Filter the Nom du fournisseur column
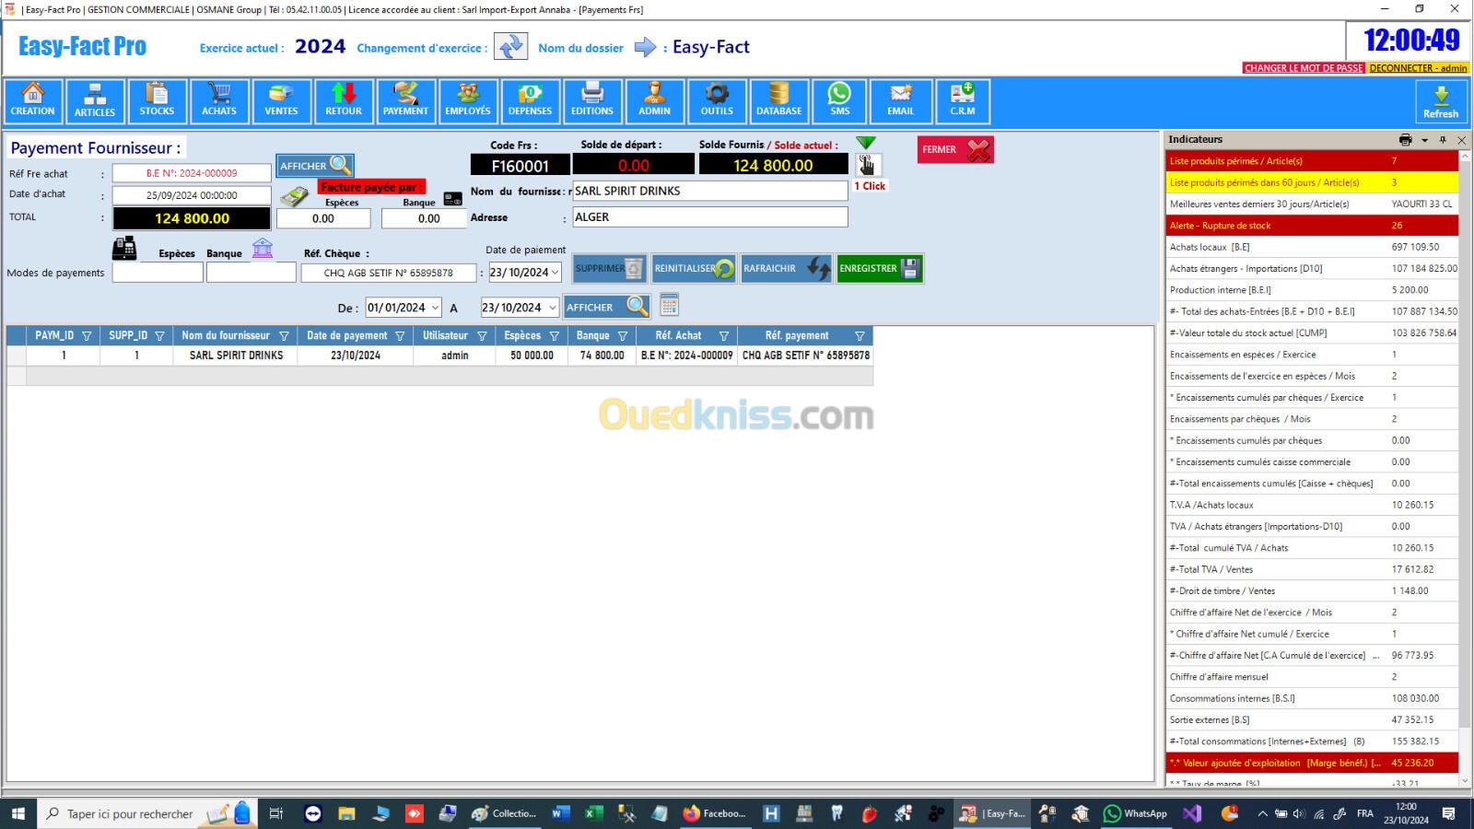Viewport: 1474px width, 829px height. click(x=284, y=336)
